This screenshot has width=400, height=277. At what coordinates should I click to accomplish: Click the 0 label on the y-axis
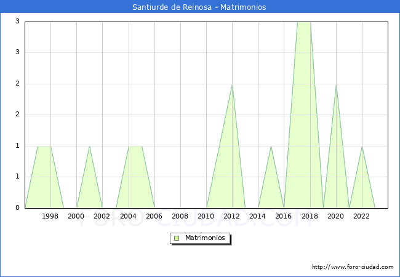coord(18,207)
